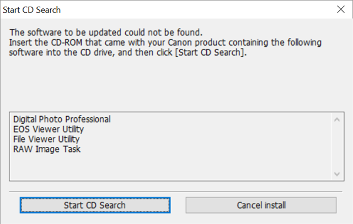Select Digital Photo Professional in the list

point(62,119)
